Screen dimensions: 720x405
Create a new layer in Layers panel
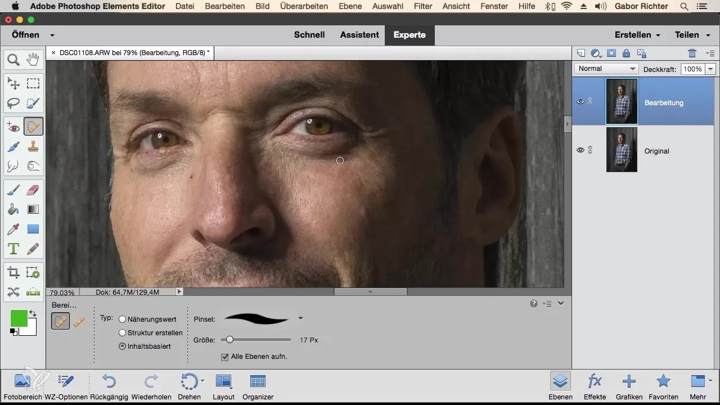(x=582, y=53)
